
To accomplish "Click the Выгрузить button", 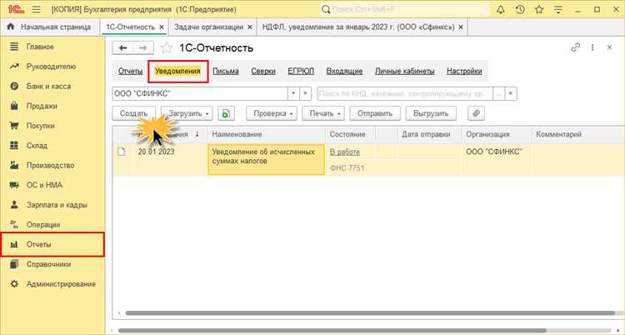I will point(431,113).
